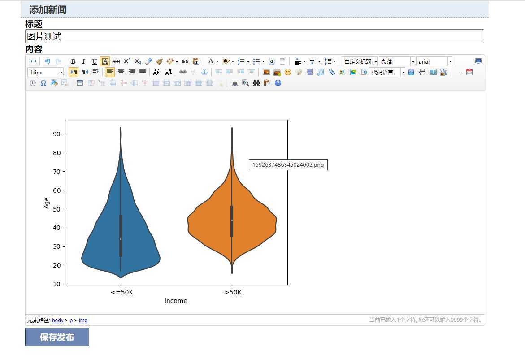Image resolution: width=525 pixels, height=363 pixels.
Task: Expand the line spacing options arrow
Action: (334, 61)
